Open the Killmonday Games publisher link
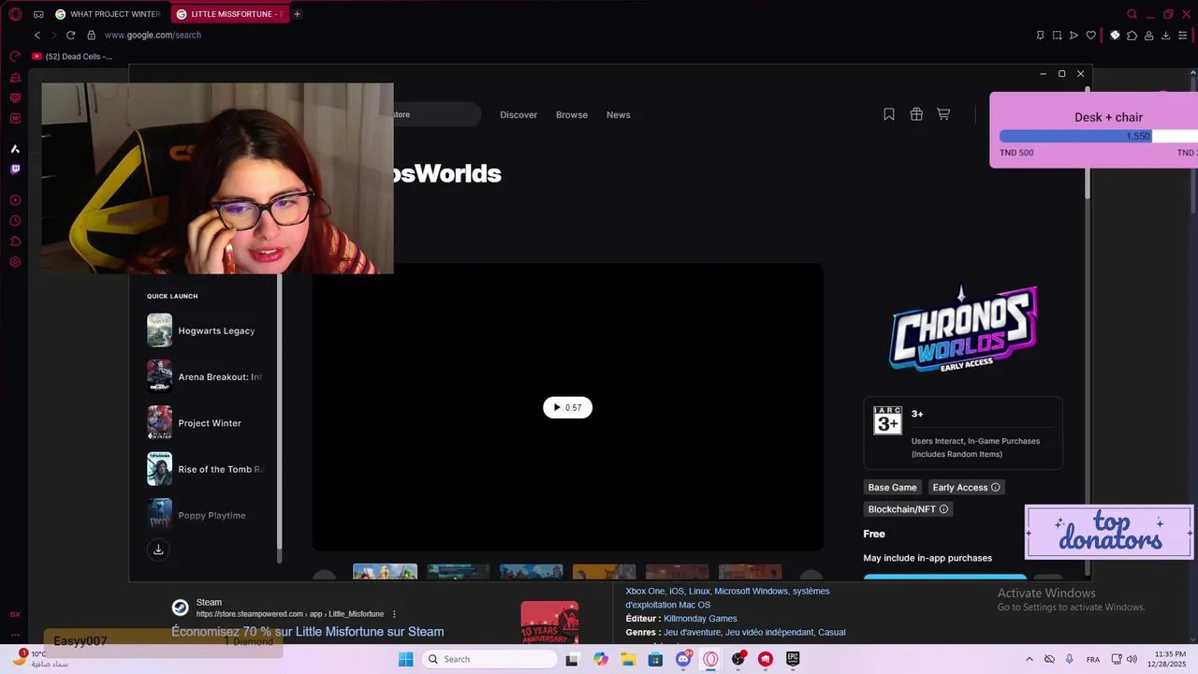Image resolution: width=1198 pixels, height=674 pixels. point(700,619)
